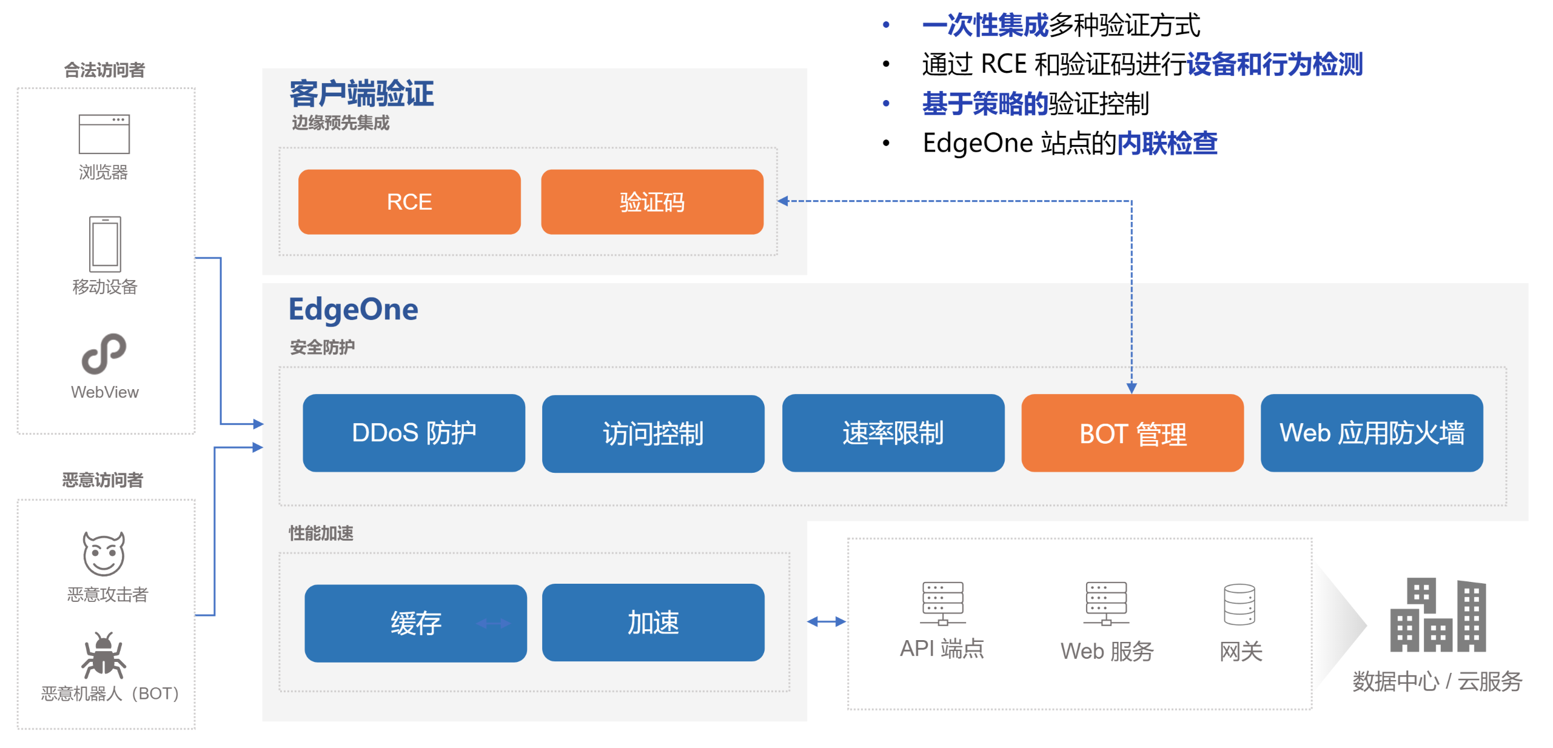
Task: Click the orange BOT 管理 block
Action: point(1132,432)
